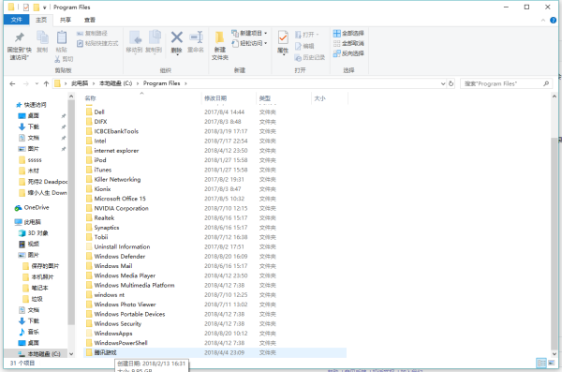Click the blue help question mark icon
Viewport: 562px width, 372px height.
point(553,20)
